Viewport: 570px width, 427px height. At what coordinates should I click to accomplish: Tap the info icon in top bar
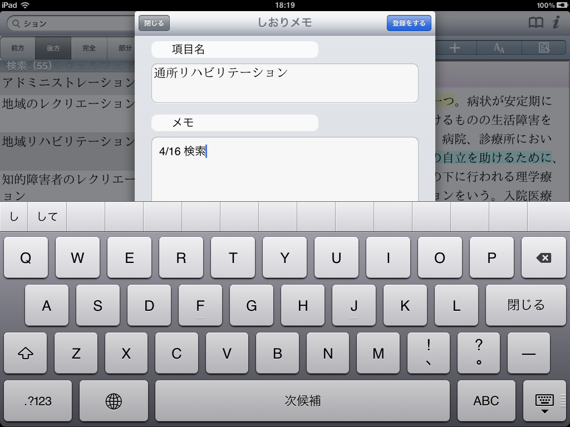click(x=556, y=23)
